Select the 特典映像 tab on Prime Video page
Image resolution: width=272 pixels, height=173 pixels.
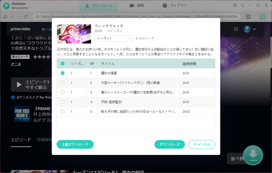[45, 140]
